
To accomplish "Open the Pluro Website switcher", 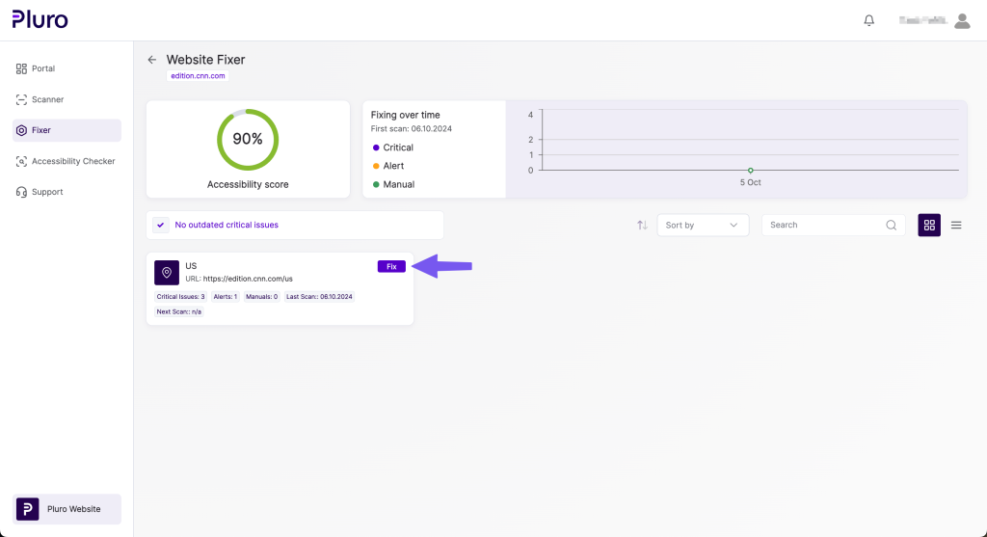I will tap(67, 509).
